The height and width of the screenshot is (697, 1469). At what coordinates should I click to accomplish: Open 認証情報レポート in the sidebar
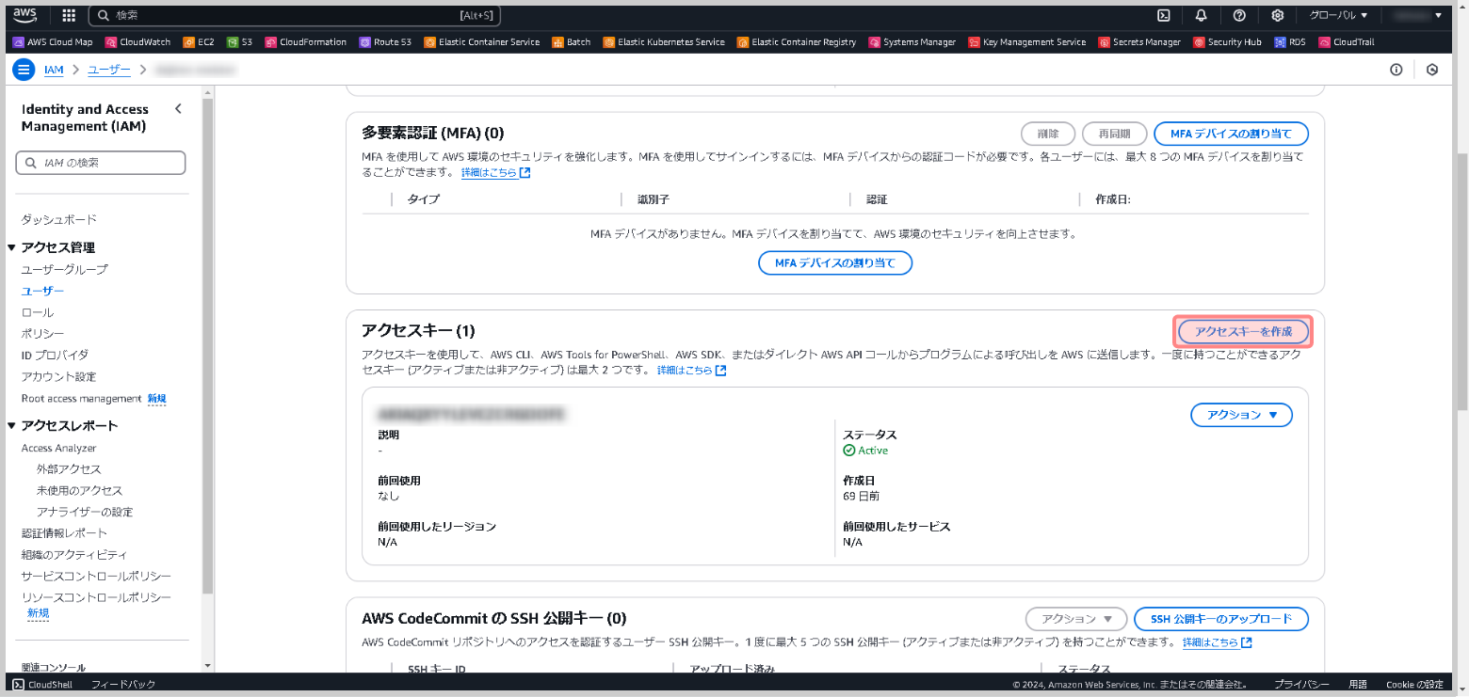coord(65,533)
